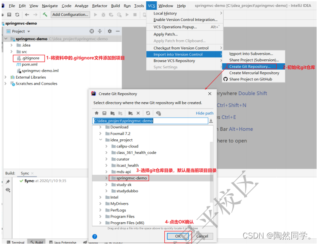Click the dialog tree vertical scrollbar

(211, 172)
